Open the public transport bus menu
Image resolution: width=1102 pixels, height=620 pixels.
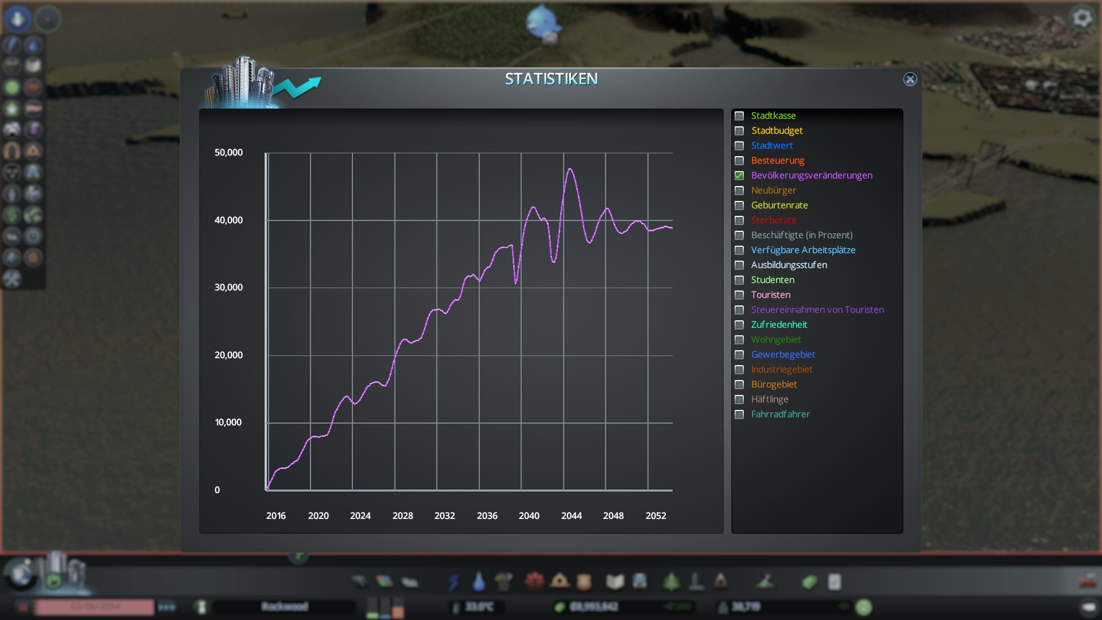639,582
